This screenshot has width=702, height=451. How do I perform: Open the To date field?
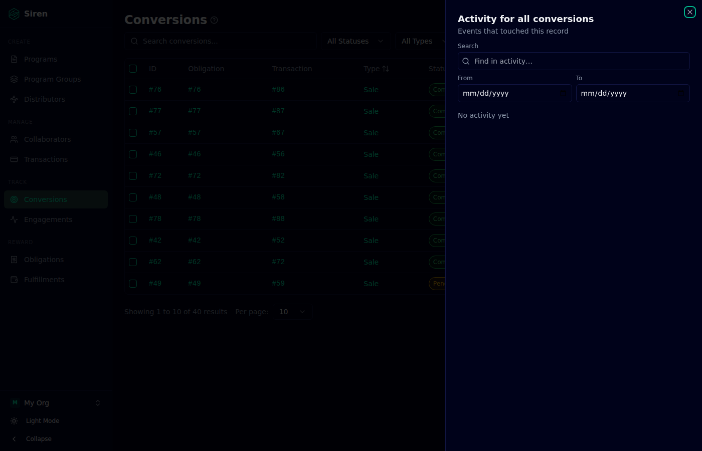tap(633, 93)
